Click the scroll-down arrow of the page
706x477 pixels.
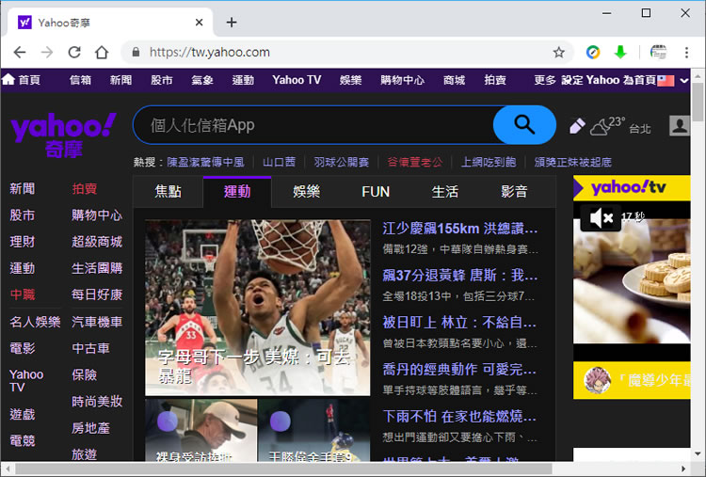(x=698, y=454)
